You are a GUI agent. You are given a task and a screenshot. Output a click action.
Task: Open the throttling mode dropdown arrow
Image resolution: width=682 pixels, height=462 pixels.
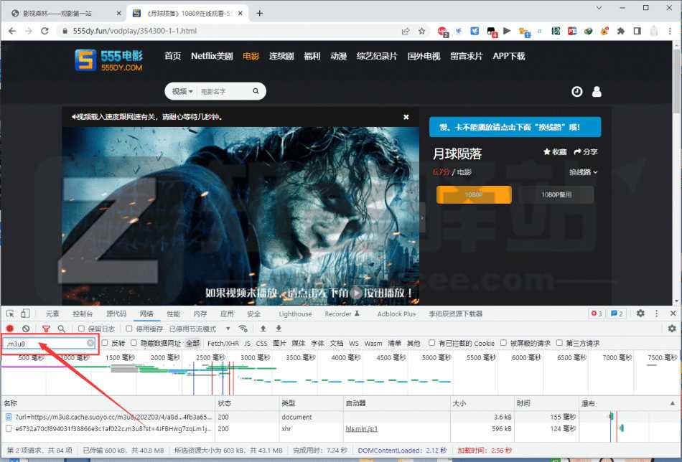[228, 327]
